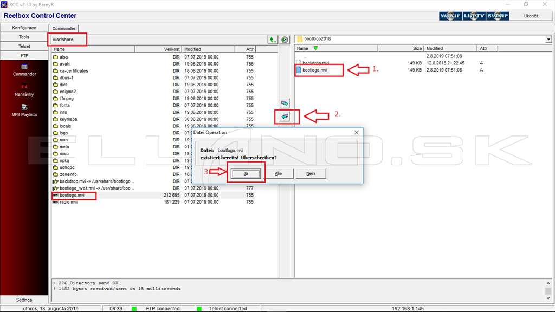555x312 pixels.
Task: Click the log pane scrollbar down arrow
Action: click(x=548, y=298)
